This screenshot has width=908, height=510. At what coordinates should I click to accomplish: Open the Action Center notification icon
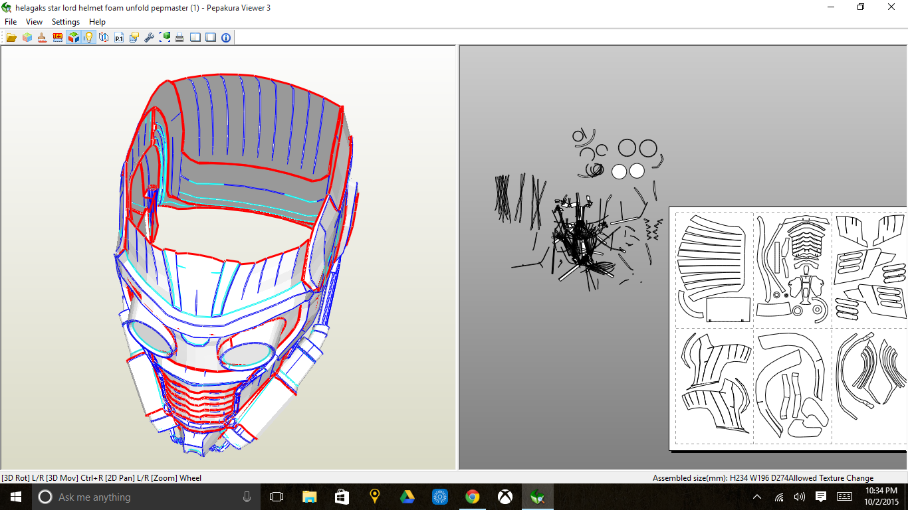pyautogui.click(x=821, y=497)
